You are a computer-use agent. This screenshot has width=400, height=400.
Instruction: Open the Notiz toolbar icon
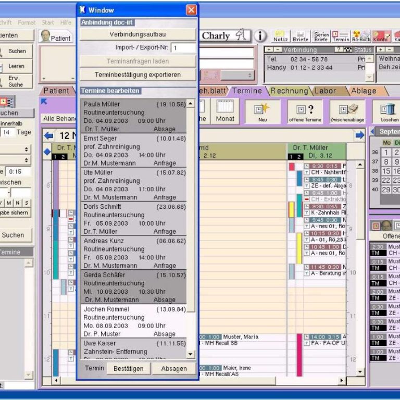click(x=280, y=36)
